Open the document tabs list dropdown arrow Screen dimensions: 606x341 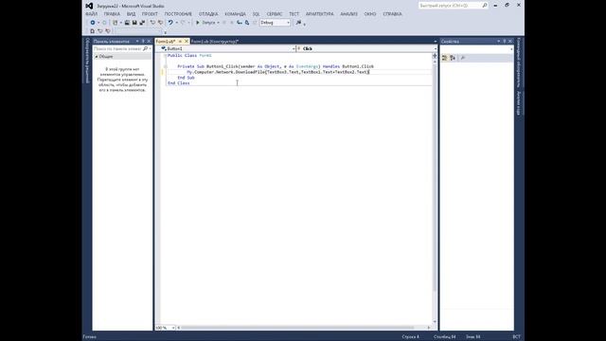click(x=436, y=41)
